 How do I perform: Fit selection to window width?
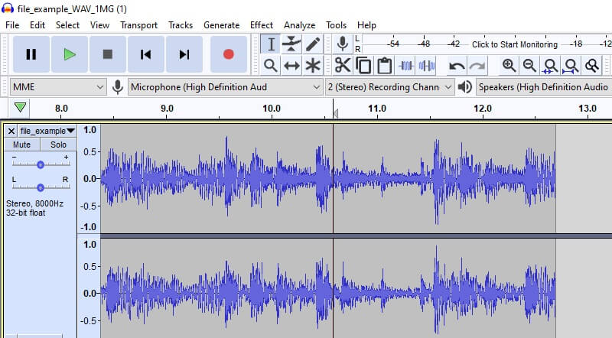[x=550, y=66]
